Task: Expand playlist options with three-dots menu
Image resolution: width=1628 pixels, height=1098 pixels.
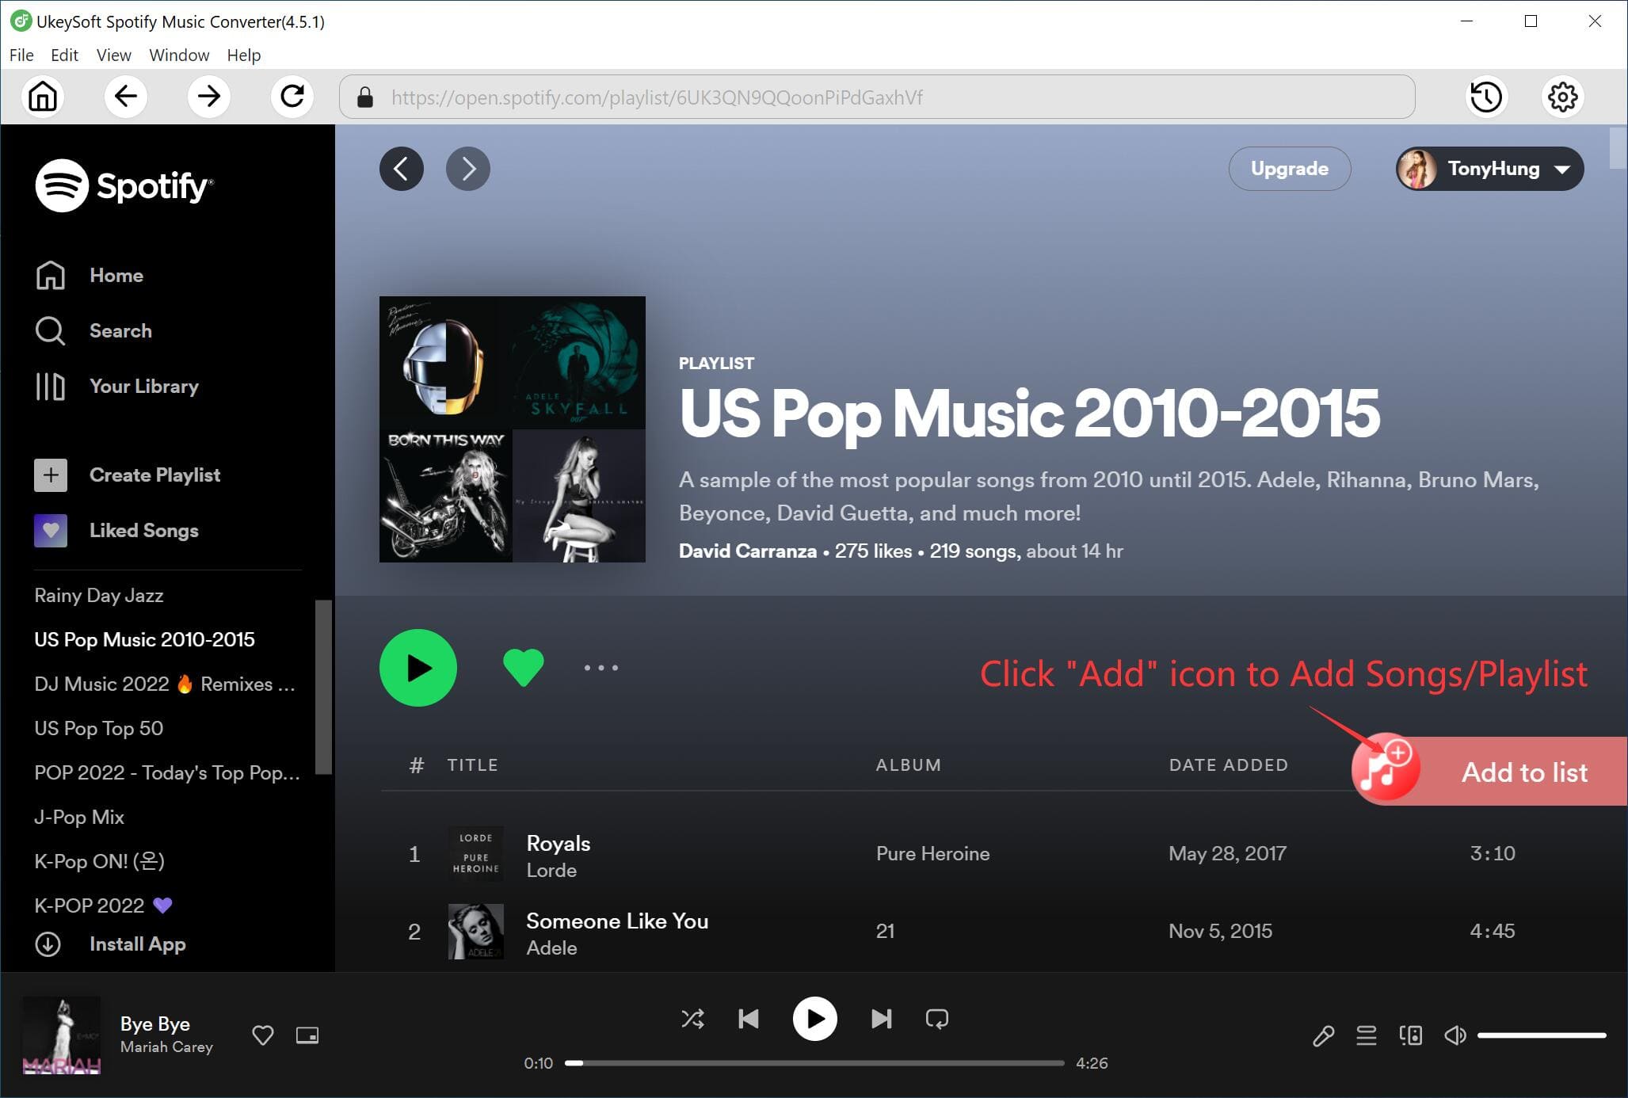Action: coord(600,668)
